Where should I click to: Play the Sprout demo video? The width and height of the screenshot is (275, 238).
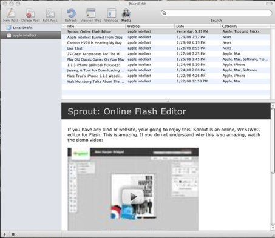[133, 196]
